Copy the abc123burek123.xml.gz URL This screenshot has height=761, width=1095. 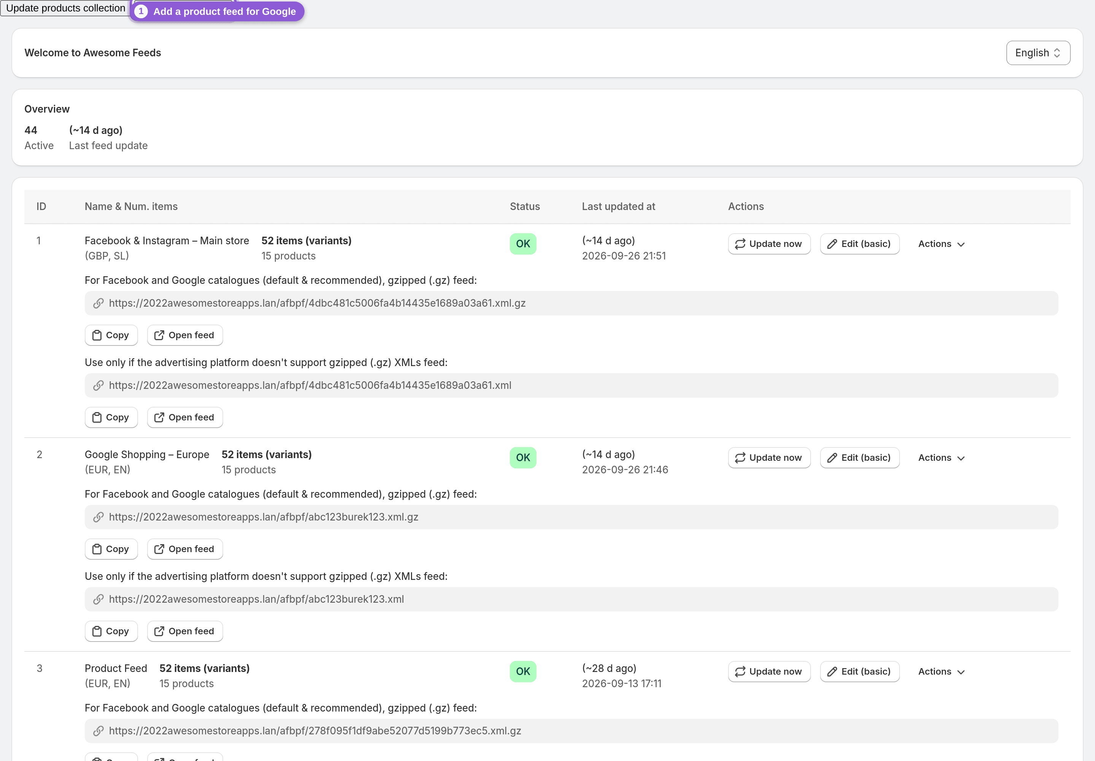(x=111, y=549)
